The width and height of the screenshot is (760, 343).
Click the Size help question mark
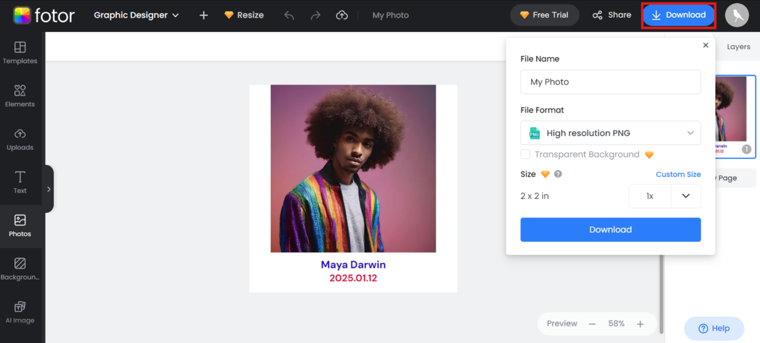pyautogui.click(x=558, y=174)
